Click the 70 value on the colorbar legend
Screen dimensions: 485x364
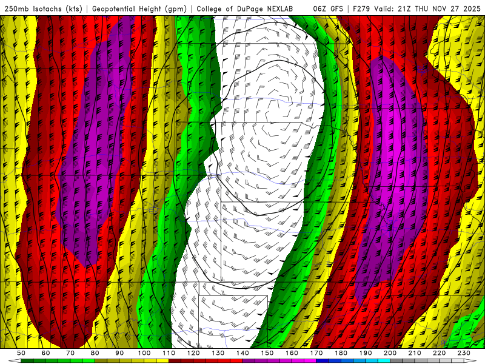pos(70,353)
